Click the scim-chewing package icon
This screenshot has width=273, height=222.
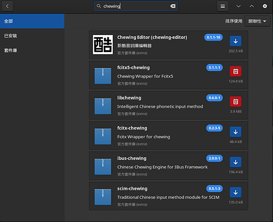103,197
